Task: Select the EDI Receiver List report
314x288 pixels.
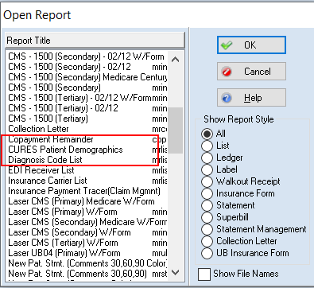Action: click(87, 170)
